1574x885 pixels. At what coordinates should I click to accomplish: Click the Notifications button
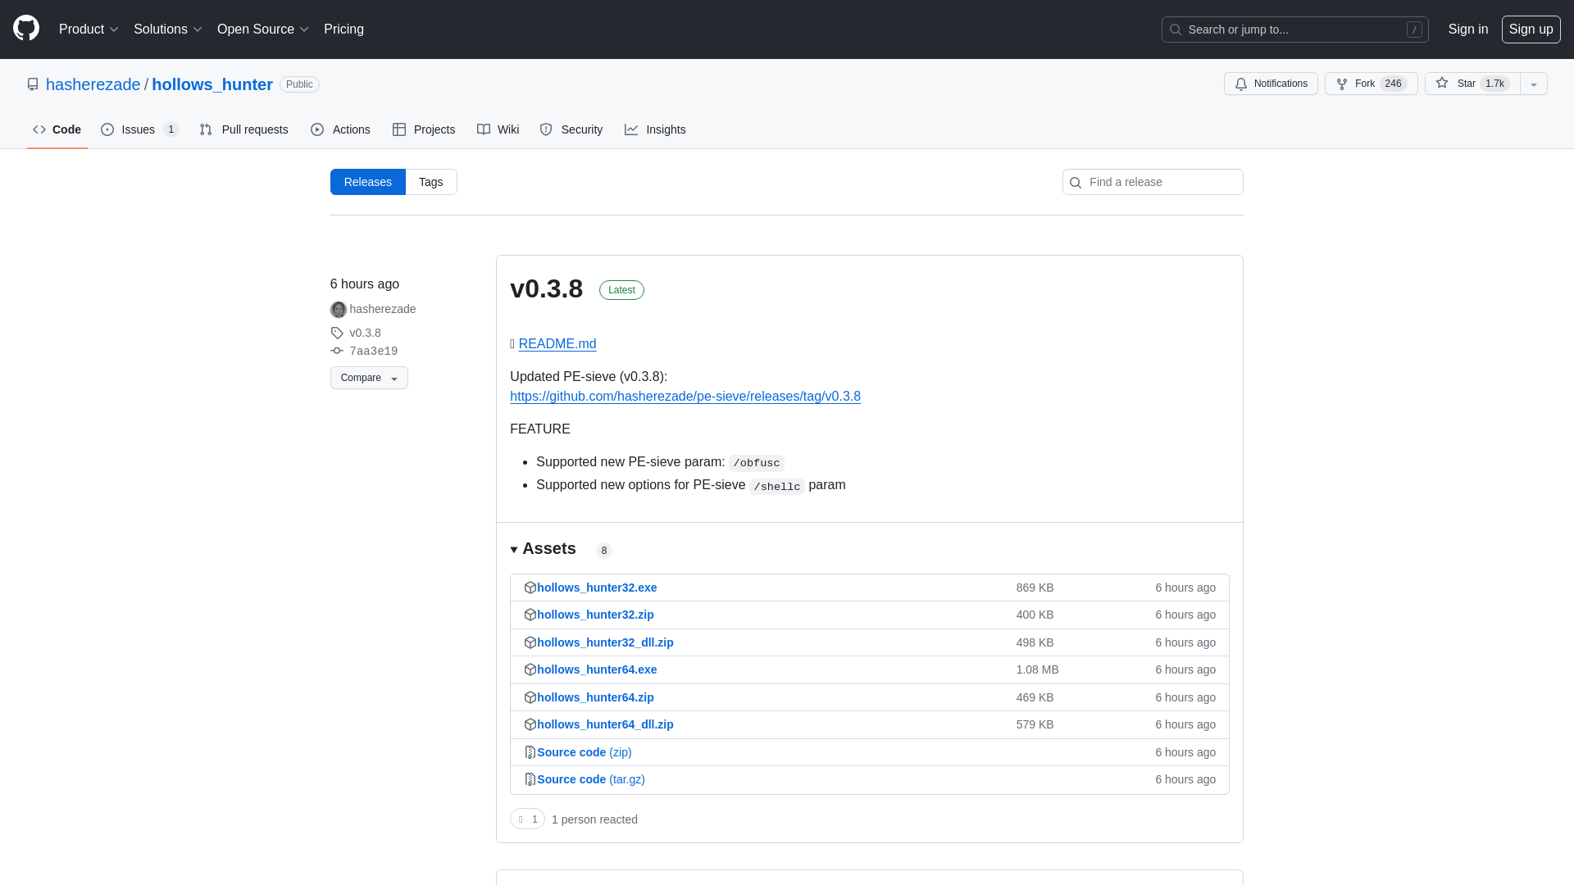tap(1271, 84)
